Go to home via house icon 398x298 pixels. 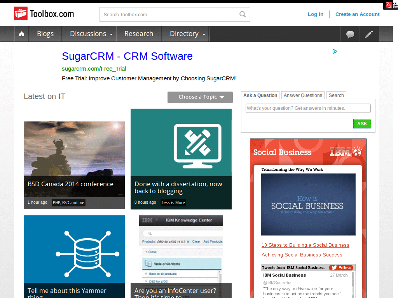click(x=22, y=34)
